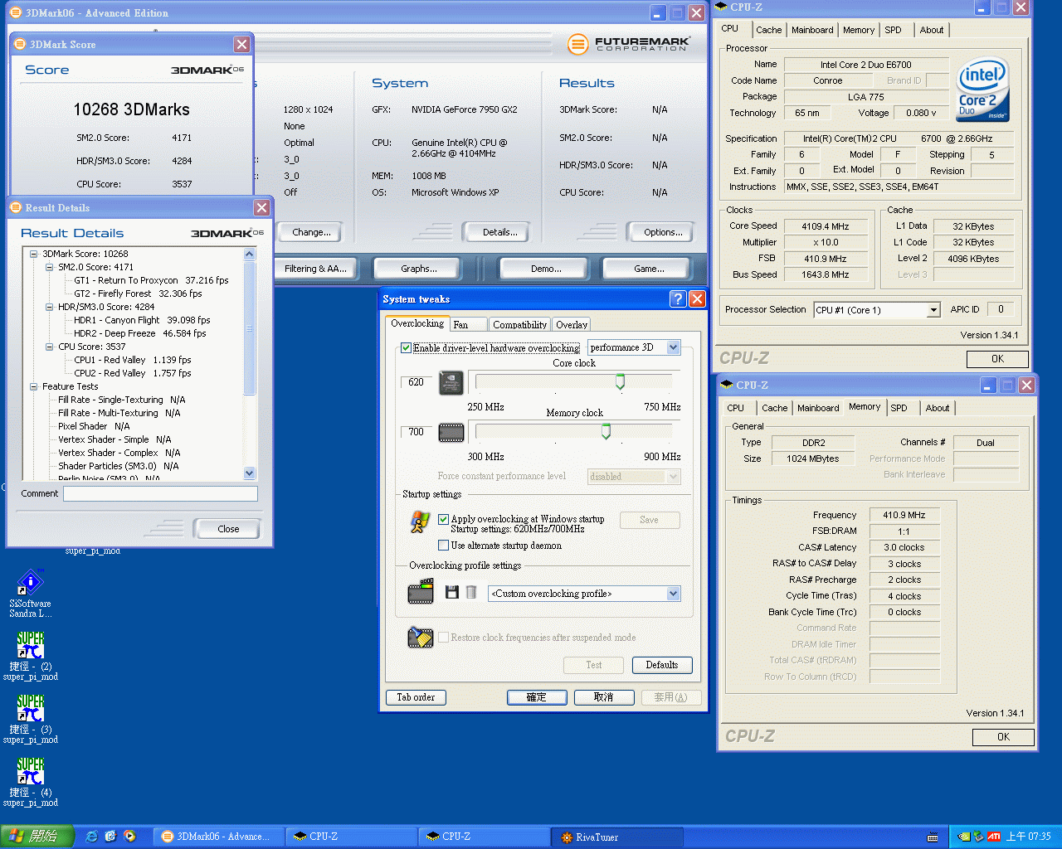Image resolution: width=1062 pixels, height=849 pixels.
Task: Click the NVIDIA tray icon
Action: pyautogui.click(x=964, y=837)
